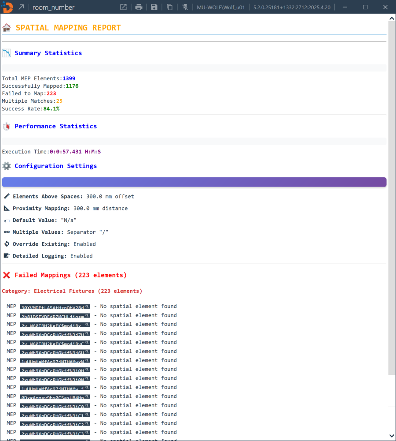The image size is (396, 441).
Task: Save the output report to file
Action: tap(154, 7)
